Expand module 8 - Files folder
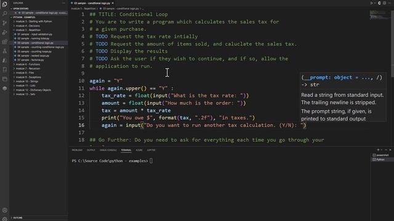 click(x=25, y=72)
